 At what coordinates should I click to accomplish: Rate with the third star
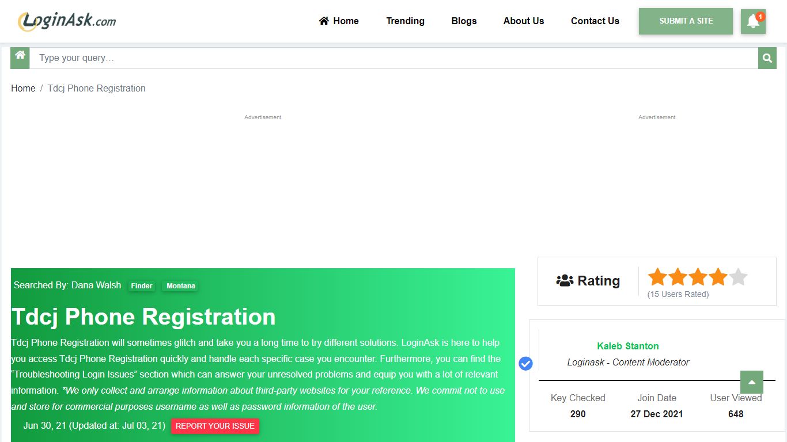(x=698, y=277)
